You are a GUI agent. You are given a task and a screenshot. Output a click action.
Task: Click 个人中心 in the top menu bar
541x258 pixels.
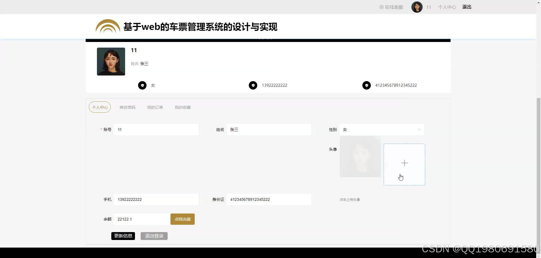[x=447, y=7]
